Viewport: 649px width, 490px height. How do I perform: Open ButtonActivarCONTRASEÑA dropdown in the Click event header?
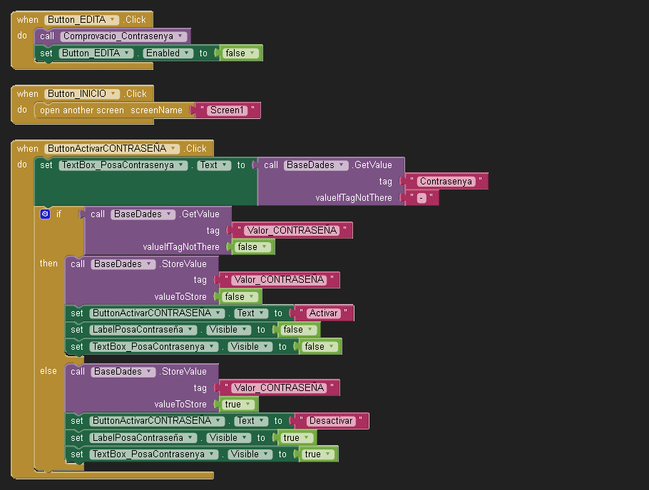pos(172,149)
